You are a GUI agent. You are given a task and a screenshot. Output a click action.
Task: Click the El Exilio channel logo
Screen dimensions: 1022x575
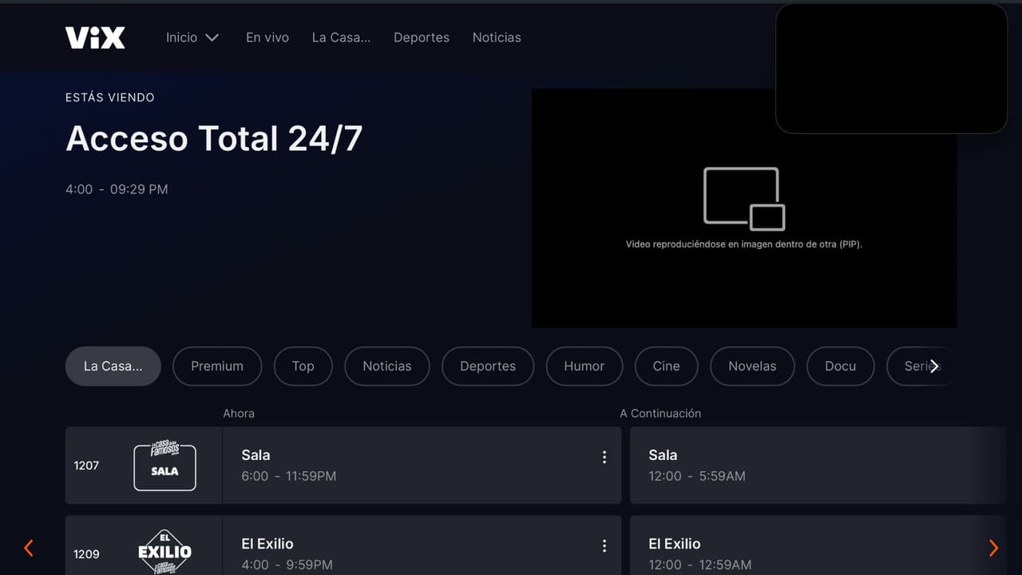click(164, 551)
